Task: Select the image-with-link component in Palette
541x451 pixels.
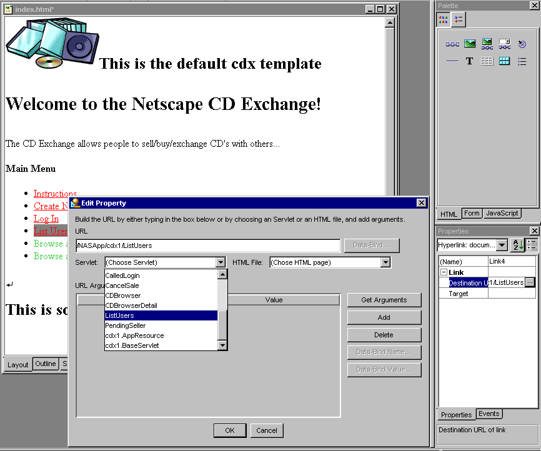Action: click(x=487, y=44)
